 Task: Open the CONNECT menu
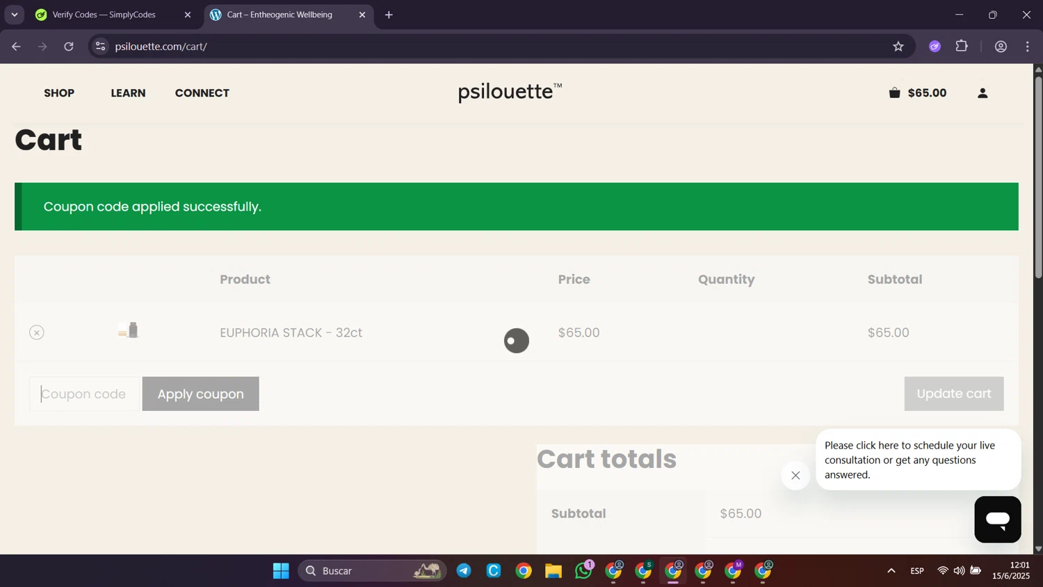[x=202, y=93]
